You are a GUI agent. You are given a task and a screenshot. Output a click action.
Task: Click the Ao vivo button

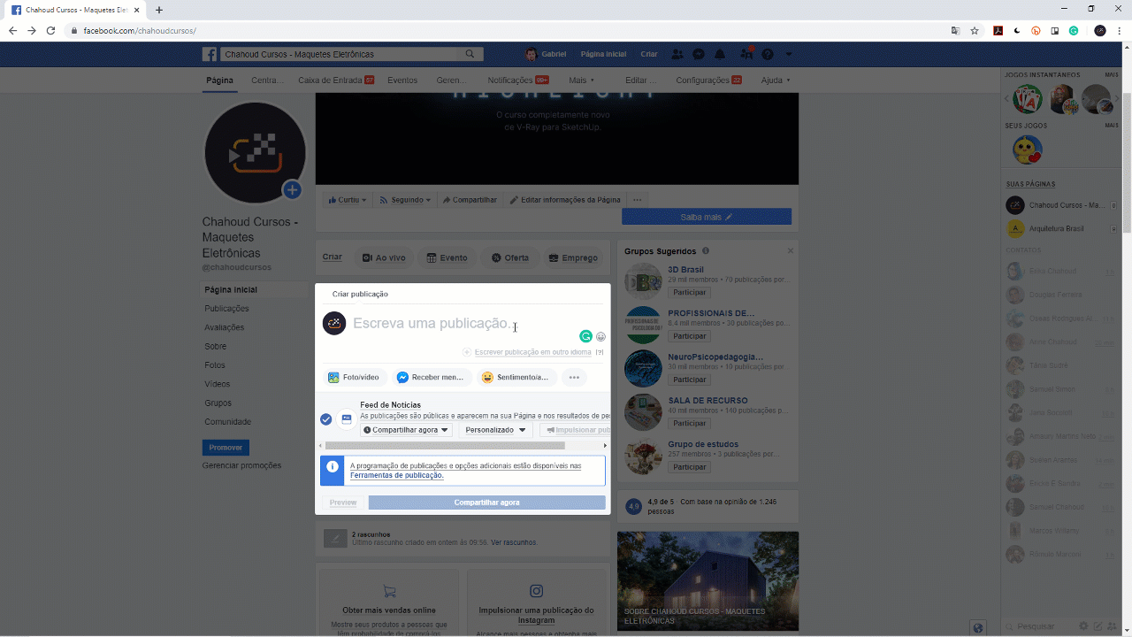pos(384,258)
